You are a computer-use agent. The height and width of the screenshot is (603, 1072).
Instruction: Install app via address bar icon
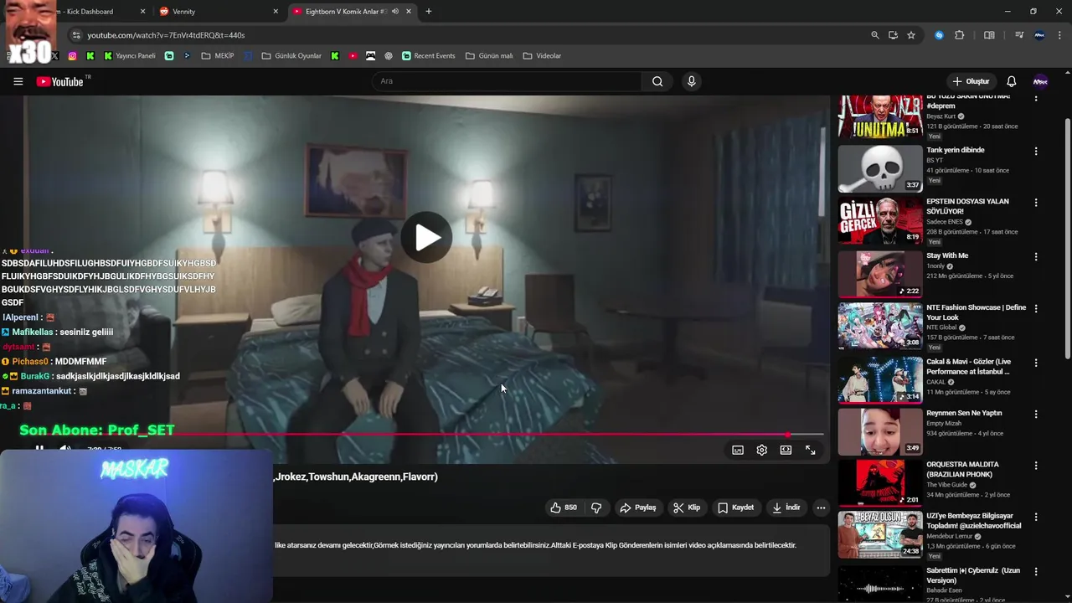point(893,35)
